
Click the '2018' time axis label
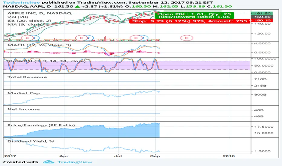[x=229, y=156]
